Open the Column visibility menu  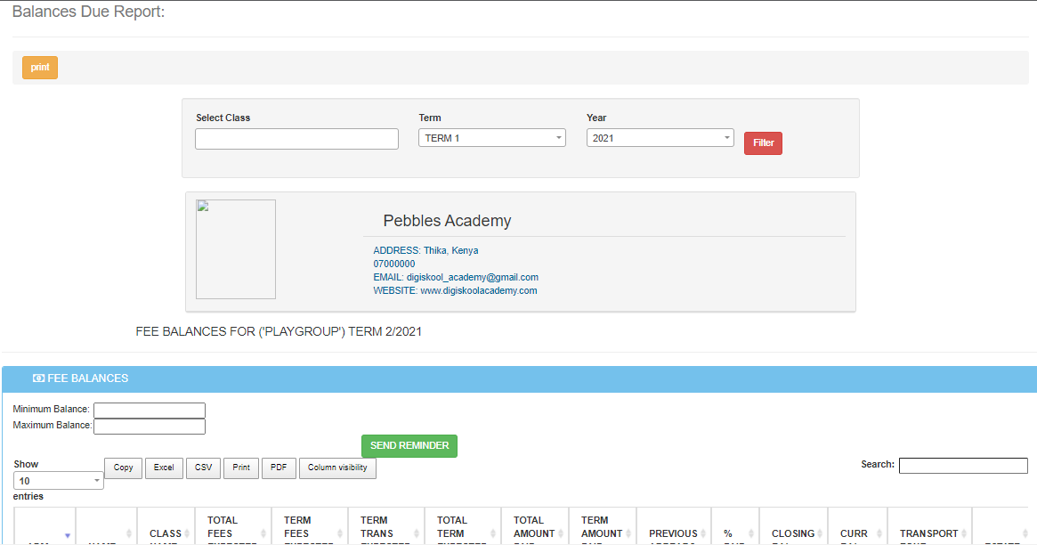pos(337,468)
